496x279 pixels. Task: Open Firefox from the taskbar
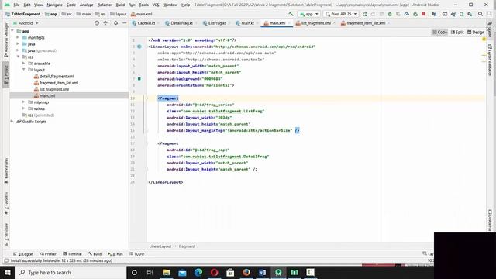246,272
